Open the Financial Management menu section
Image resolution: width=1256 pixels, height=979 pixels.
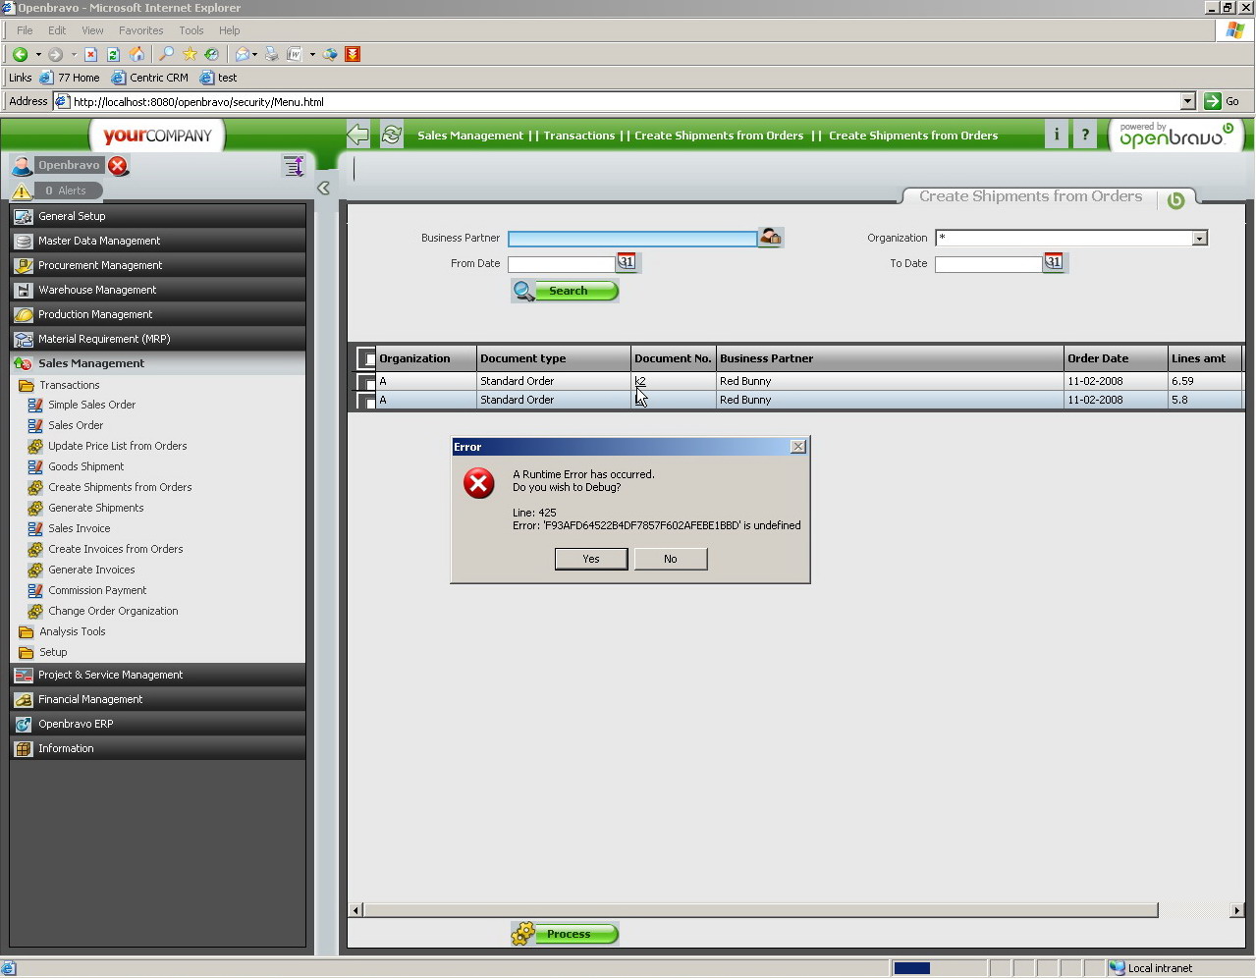click(x=90, y=699)
